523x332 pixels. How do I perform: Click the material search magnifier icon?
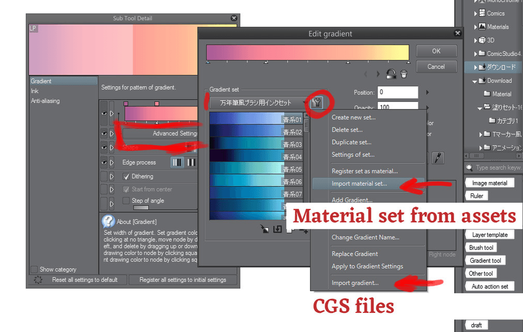(x=469, y=167)
